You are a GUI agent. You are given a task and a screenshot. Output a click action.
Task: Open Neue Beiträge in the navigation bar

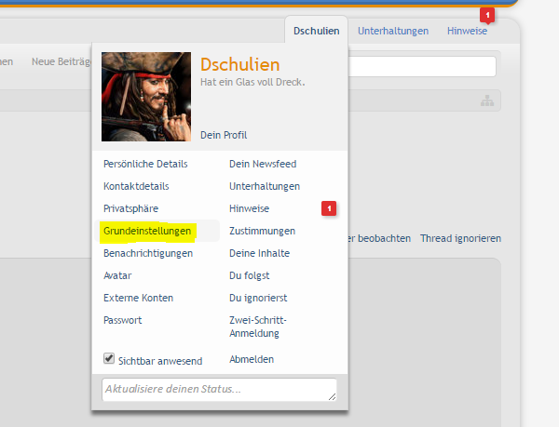(x=61, y=61)
